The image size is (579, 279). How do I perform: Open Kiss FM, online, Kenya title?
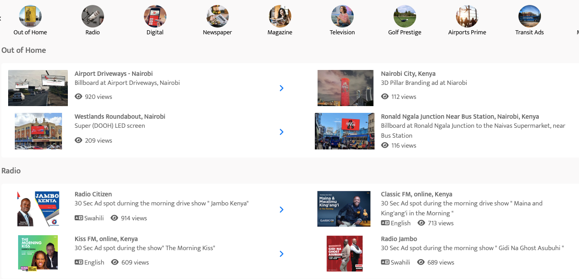point(106,239)
